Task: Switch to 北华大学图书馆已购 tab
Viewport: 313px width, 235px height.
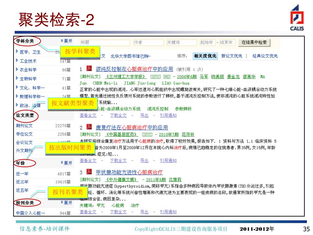Action: pyautogui.click(x=131, y=56)
